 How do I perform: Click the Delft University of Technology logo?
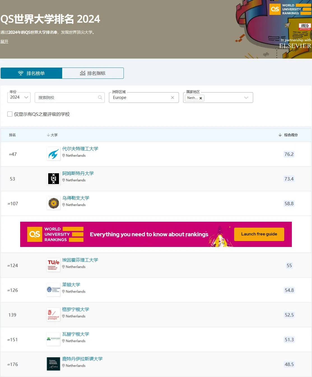tap(53, 154)
